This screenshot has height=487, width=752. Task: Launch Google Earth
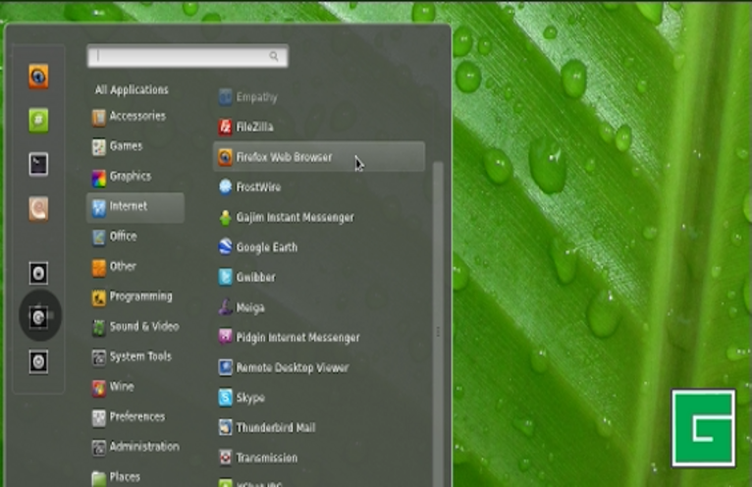(265, 247)
